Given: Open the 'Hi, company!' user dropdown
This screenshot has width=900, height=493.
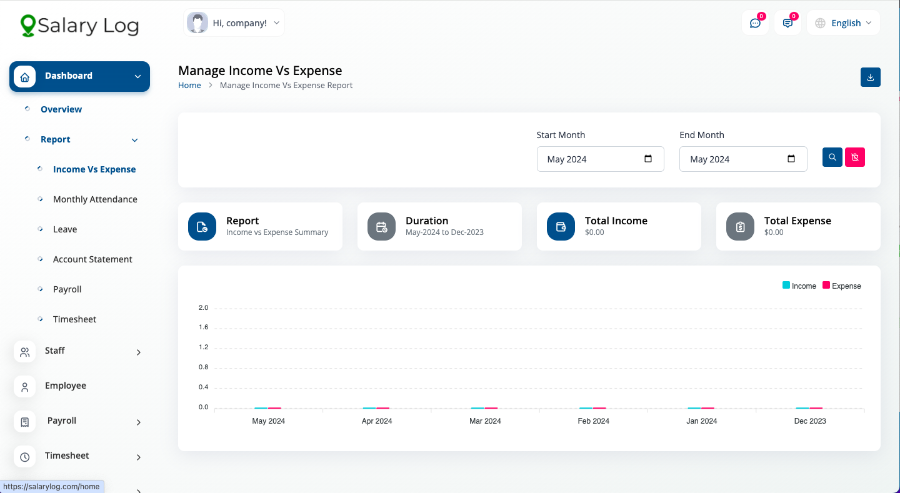Looking at the screenshot, I should tap(234, 23).
